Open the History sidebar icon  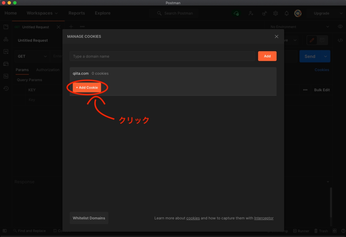[6, 89]
